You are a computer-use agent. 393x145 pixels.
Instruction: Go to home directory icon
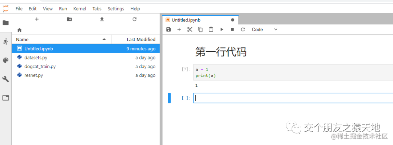point(19,30)
